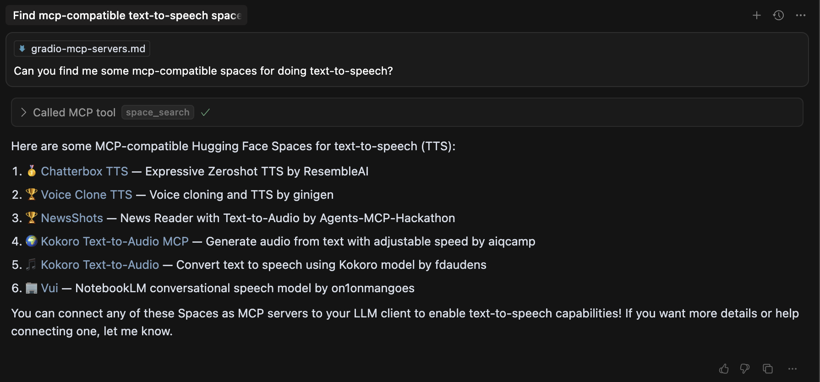Open top-right more options menu
Screen dimensions: 820x382
800,16
